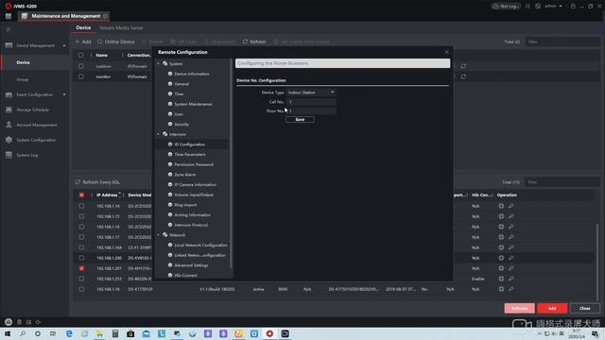Collapse the System tree node
Screen dimensions: 605x340
[x=158, y=63]
